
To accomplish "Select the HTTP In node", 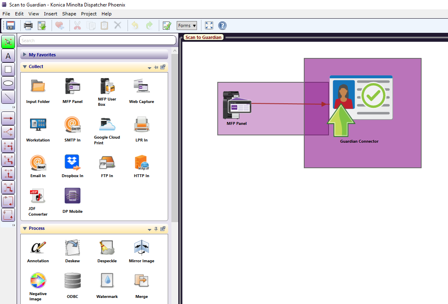I will (x=141, y=167).
